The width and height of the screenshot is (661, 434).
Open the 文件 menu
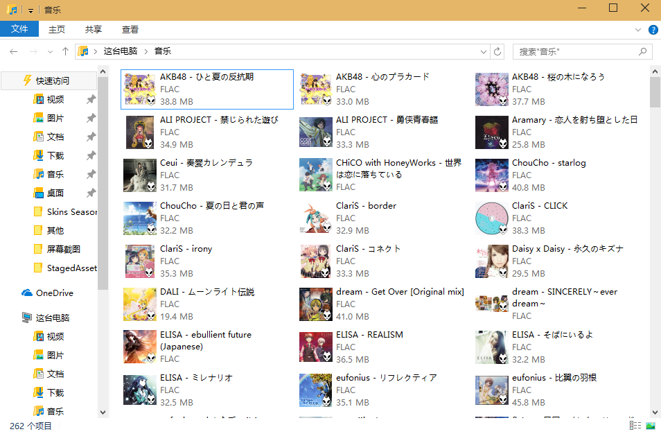pos(19,29)
